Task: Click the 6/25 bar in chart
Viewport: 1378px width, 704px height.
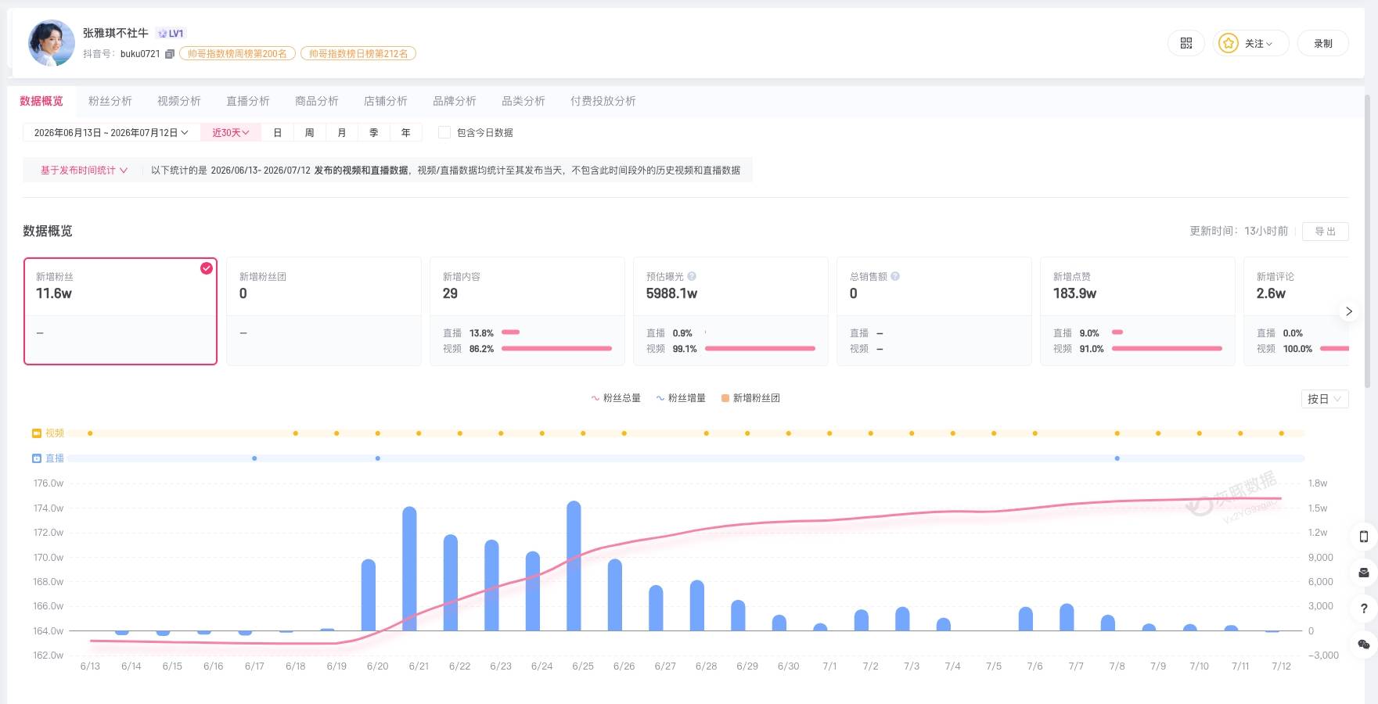Action: click(x=574, y=566)
